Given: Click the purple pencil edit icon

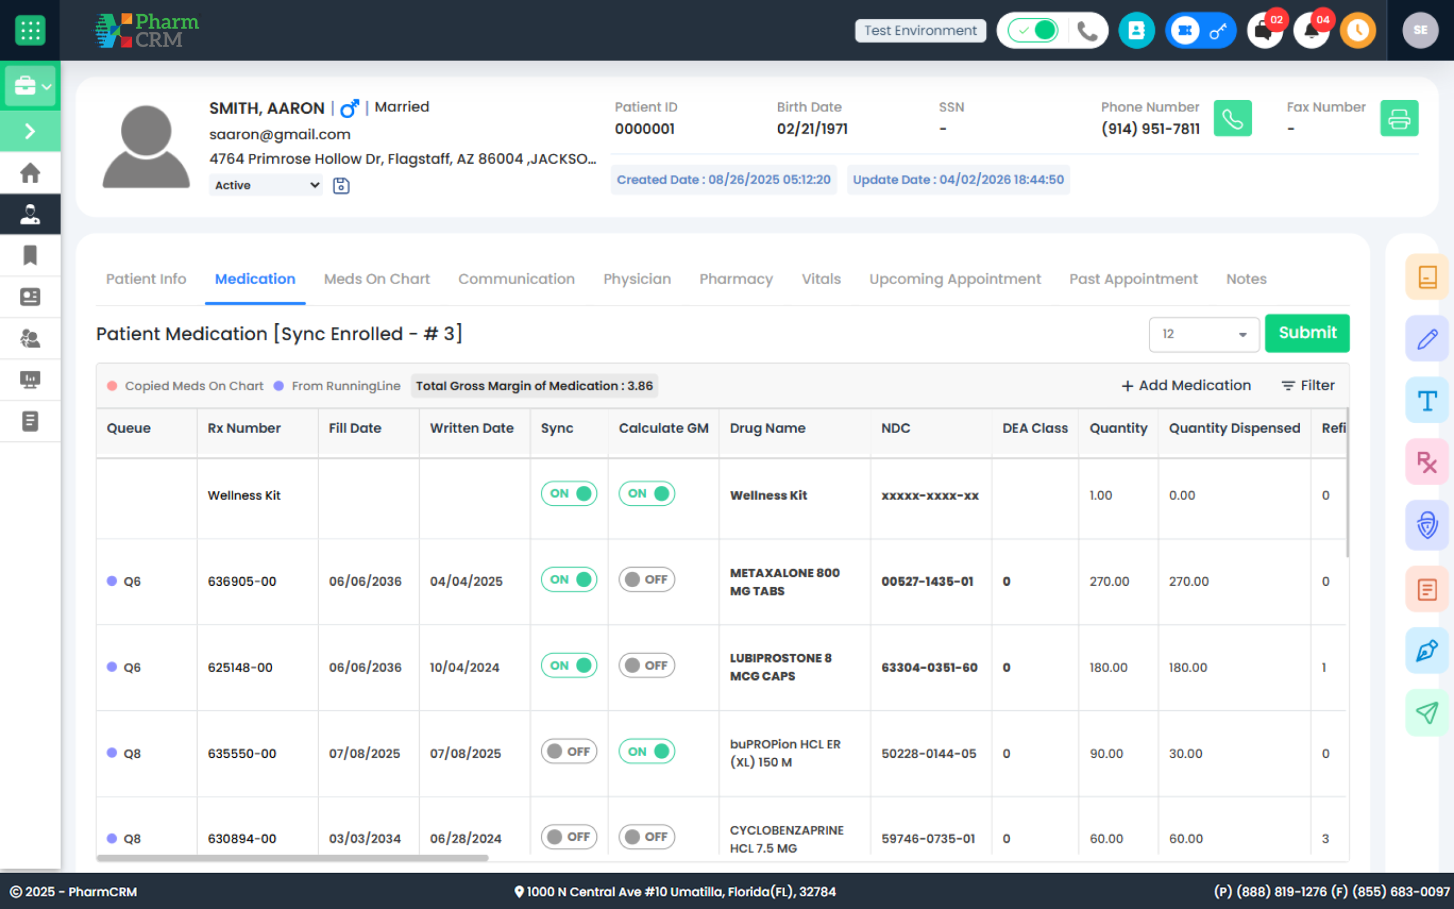Looking at the screenshot, I should [x=1427, y=339].
